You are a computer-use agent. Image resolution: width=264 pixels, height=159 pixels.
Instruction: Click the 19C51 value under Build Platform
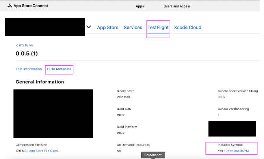[121, 133]
